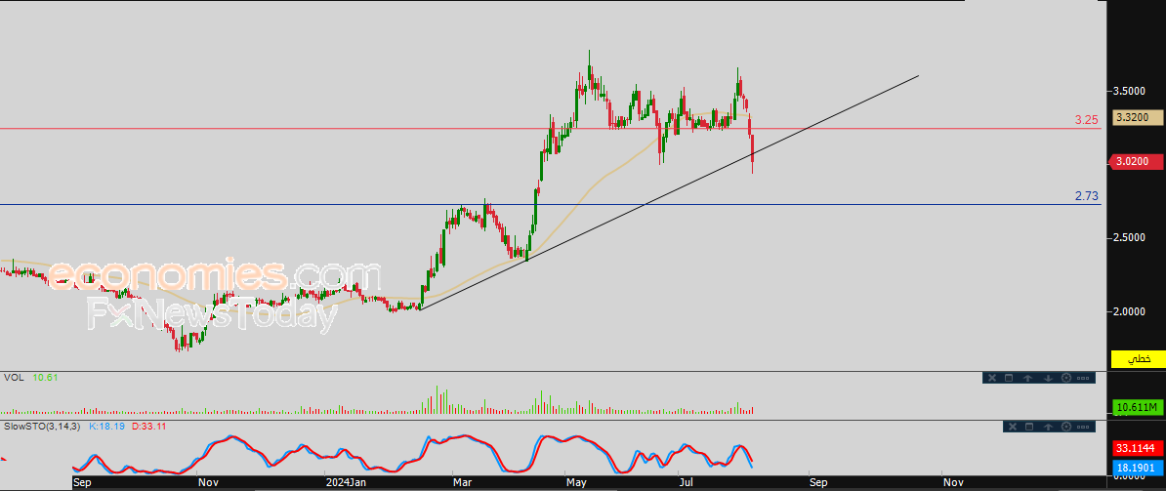Click the 3.25 red level label
This screenshot has width=1166, height=491.
point(1087,120)
